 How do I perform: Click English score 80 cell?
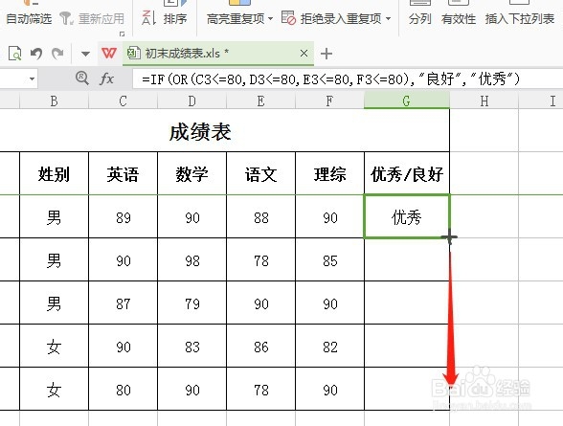point(123,390)
